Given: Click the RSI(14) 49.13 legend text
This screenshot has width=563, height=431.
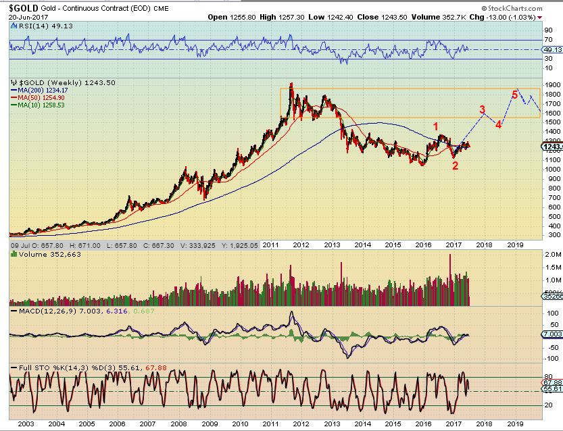Looking at the screenshot, I should pos(45,26).
